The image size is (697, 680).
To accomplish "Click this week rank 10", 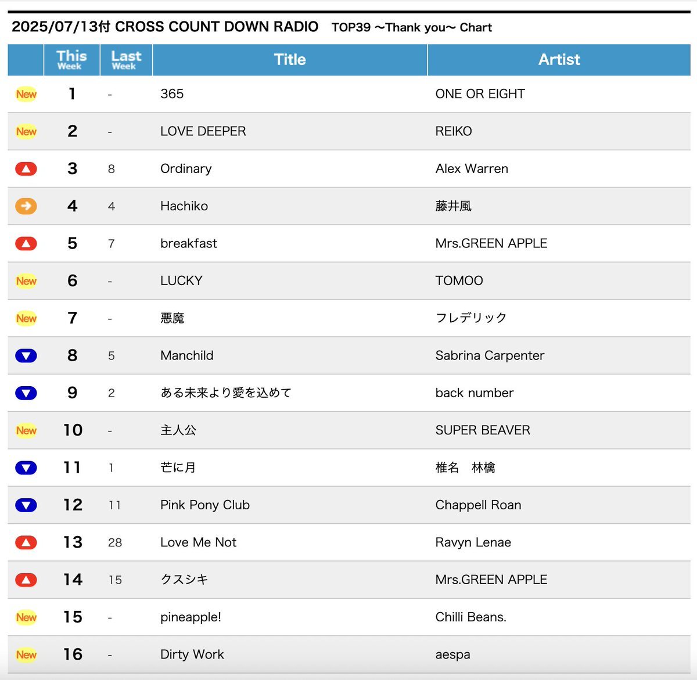I will pos(73,430).
